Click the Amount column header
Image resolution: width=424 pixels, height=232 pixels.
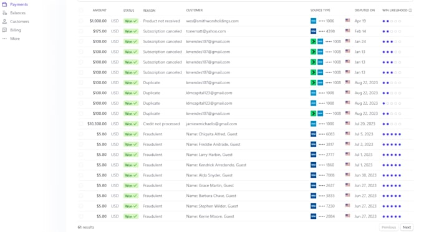[100, 10]
